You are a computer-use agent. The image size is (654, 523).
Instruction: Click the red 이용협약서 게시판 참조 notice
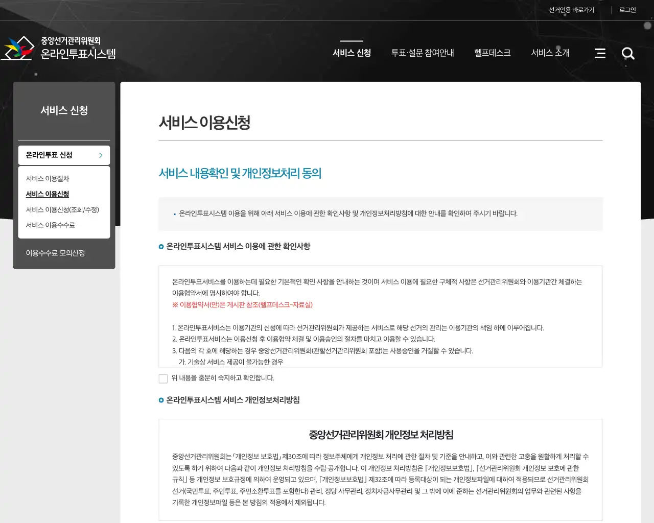click(243, 305)
